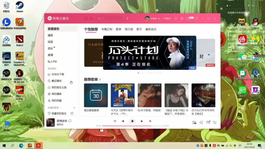The image size is (265, 149).
Task: Launch Microsoft Edge from the taskbar
Action: coord(21,145)
